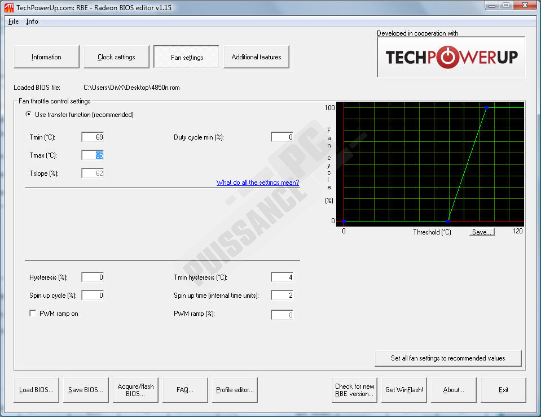Image resolution: width=541 pixels, height=417 pixels.
Task: Click the Load BIOS button
Action: pos(36,390)
